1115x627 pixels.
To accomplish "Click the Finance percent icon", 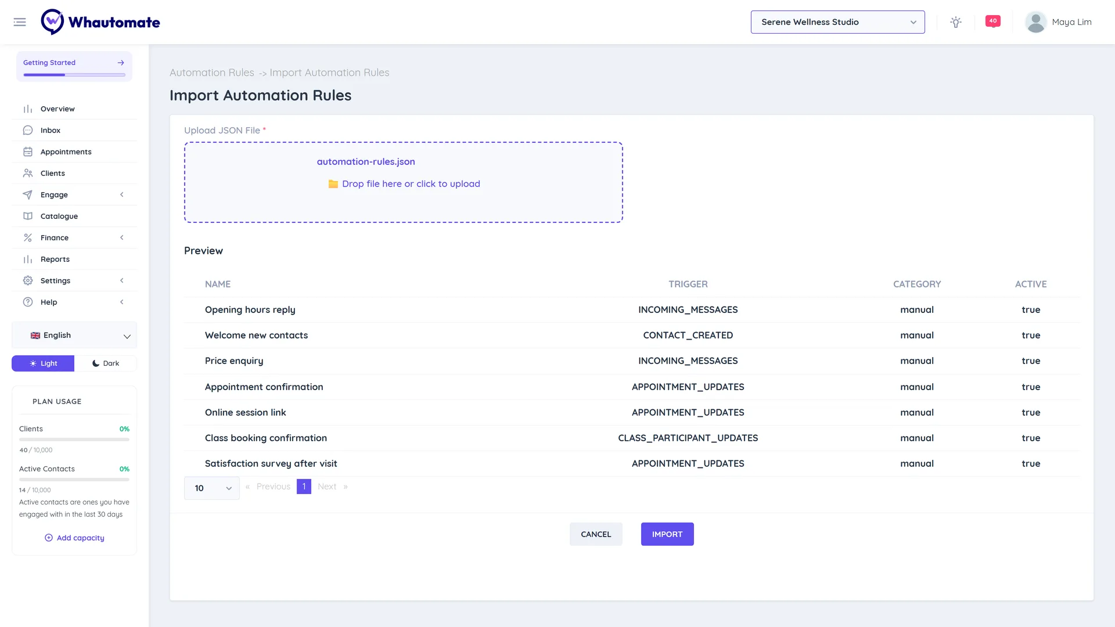I will [28, 237].
